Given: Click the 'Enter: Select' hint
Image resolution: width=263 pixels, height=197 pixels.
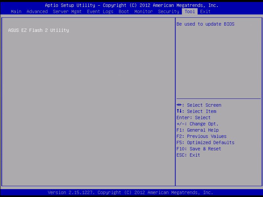Looking at the screenshot, I should [x=193, y=118].
